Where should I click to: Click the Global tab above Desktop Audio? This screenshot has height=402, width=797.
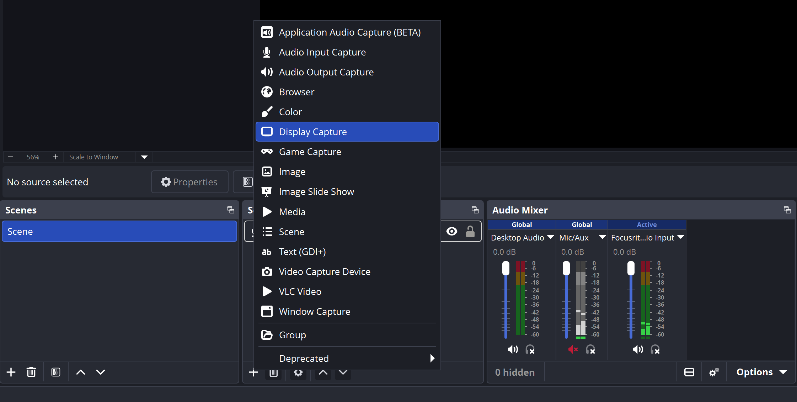[x=522, y=224]
